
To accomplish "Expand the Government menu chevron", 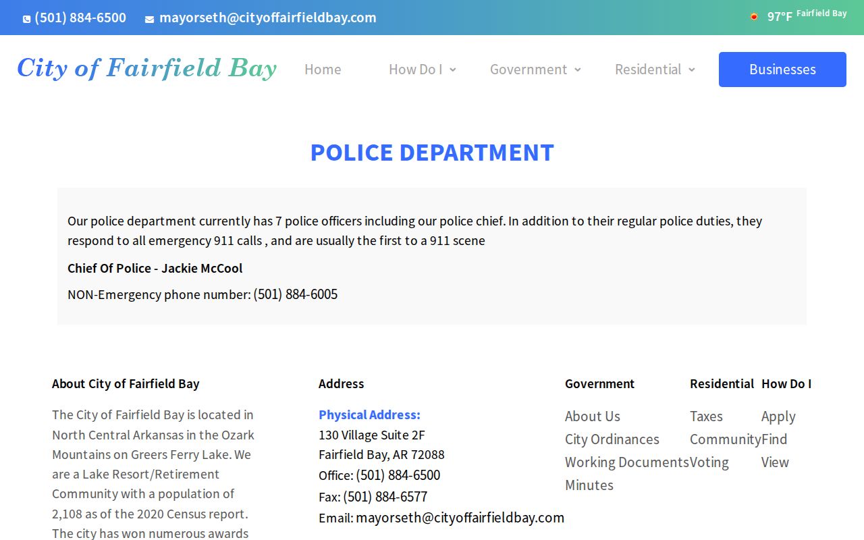I will (x=578, y=70).
